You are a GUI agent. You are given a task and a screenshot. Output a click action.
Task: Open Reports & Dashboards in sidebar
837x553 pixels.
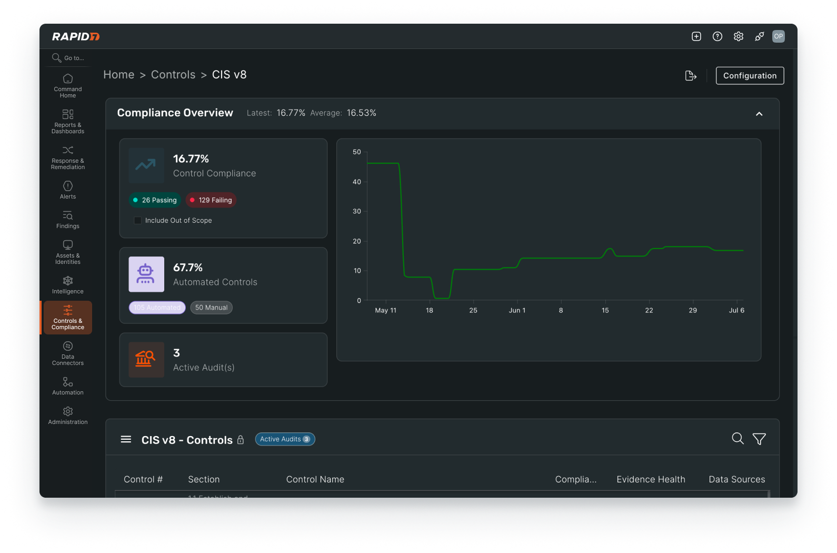tap(68, 122)
